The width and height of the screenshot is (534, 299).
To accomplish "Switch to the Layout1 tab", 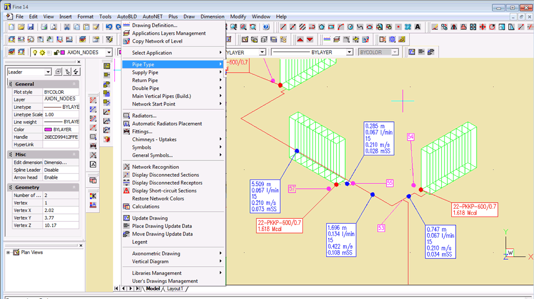I will (x=175, y=288).
